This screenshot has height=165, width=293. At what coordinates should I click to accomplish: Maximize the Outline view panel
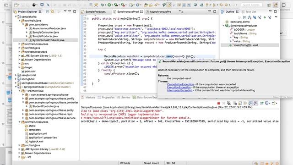tap(275, 11)
